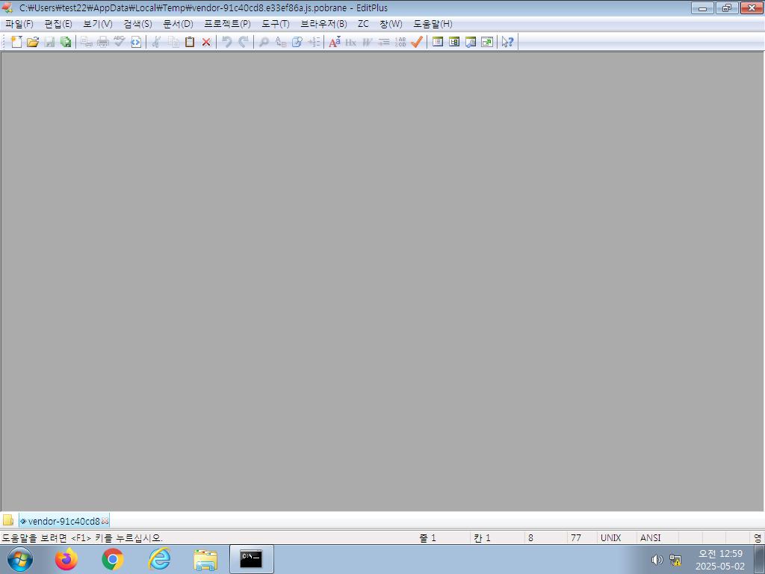Open the 검색(S) menu
The width and height of the screenshot is (765, 574).
click(x=137, y=24)
